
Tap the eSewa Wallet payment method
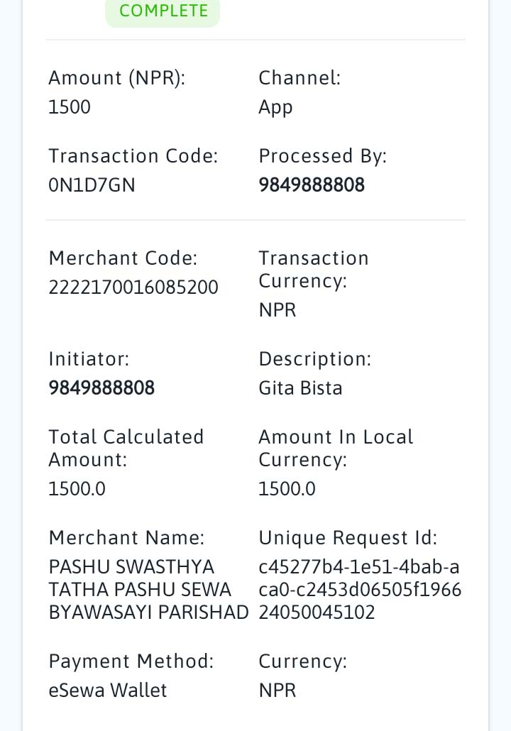108,691
